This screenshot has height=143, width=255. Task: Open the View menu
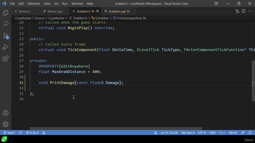click(x=47, y=4)
